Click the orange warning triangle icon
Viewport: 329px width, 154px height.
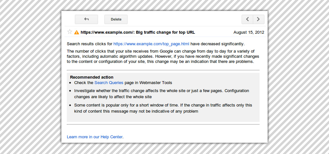(76, 32)
